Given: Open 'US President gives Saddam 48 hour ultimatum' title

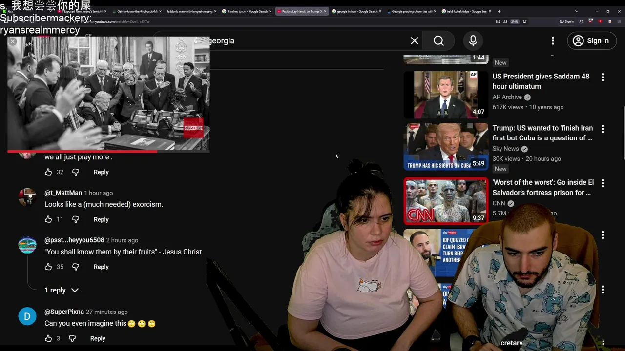Looking at the screenshot, I should click(x=541, y=81).
